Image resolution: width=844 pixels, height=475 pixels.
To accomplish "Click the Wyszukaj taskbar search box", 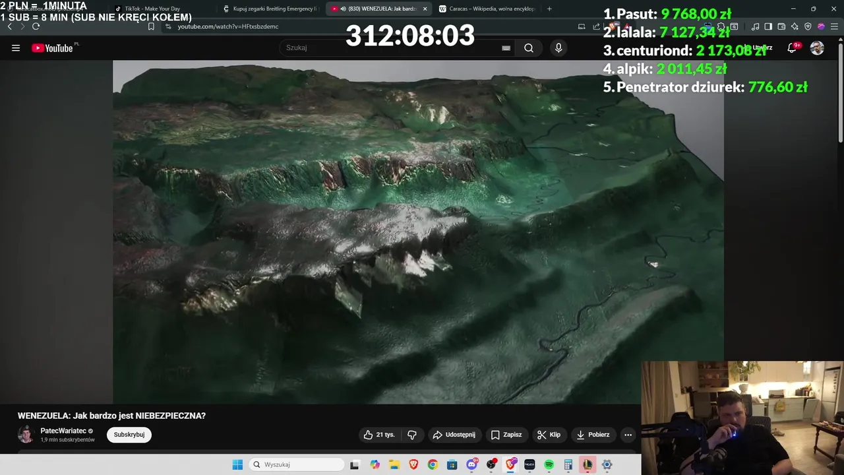I will click(x=297, y=464).
